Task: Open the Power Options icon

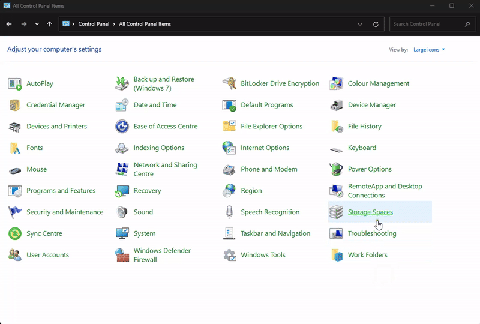Action: (x=337, y=169)
